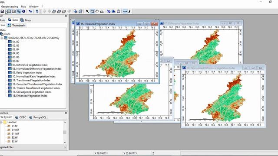Open the ODBC sources tab
278x156 pixels.
tap(21, 117)
